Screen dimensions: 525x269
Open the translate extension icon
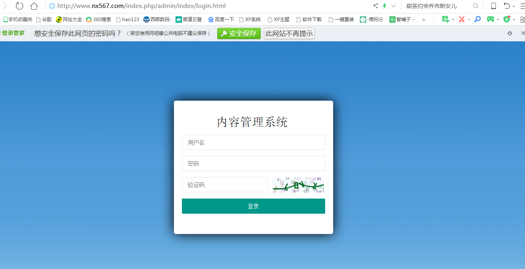pos(446,19)
